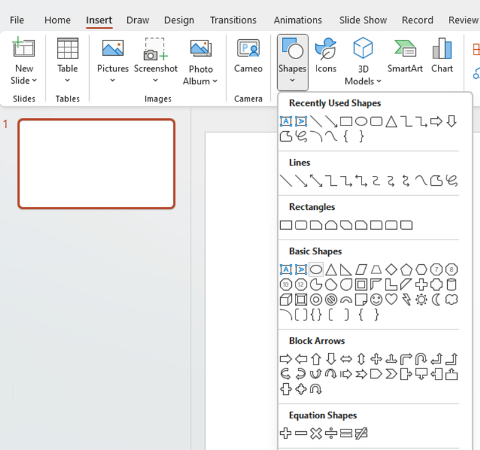The height and width of the screenshot is (450, 480).
Task: Select the Heart shape in Basic Shapes
Action: (x=392, y=299)
